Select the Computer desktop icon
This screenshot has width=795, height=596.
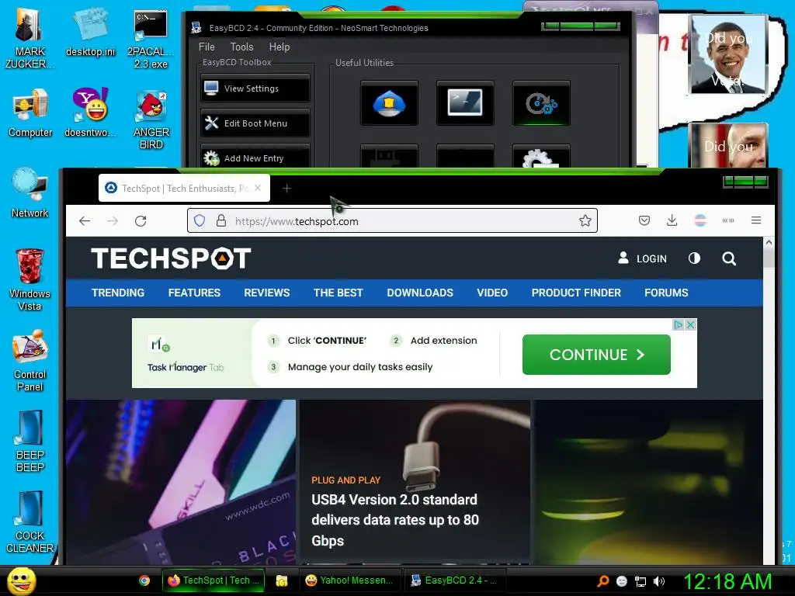pyautogui.click(x=30, y=113)
